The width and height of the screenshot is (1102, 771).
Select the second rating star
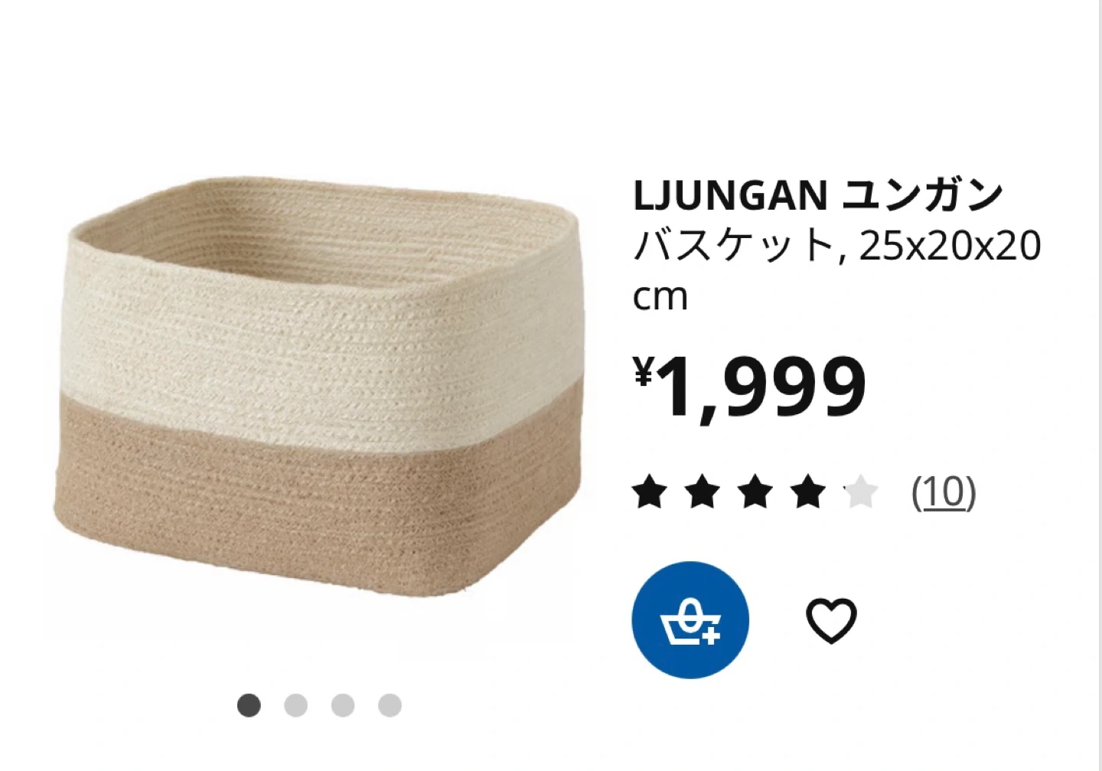point(703,492)
